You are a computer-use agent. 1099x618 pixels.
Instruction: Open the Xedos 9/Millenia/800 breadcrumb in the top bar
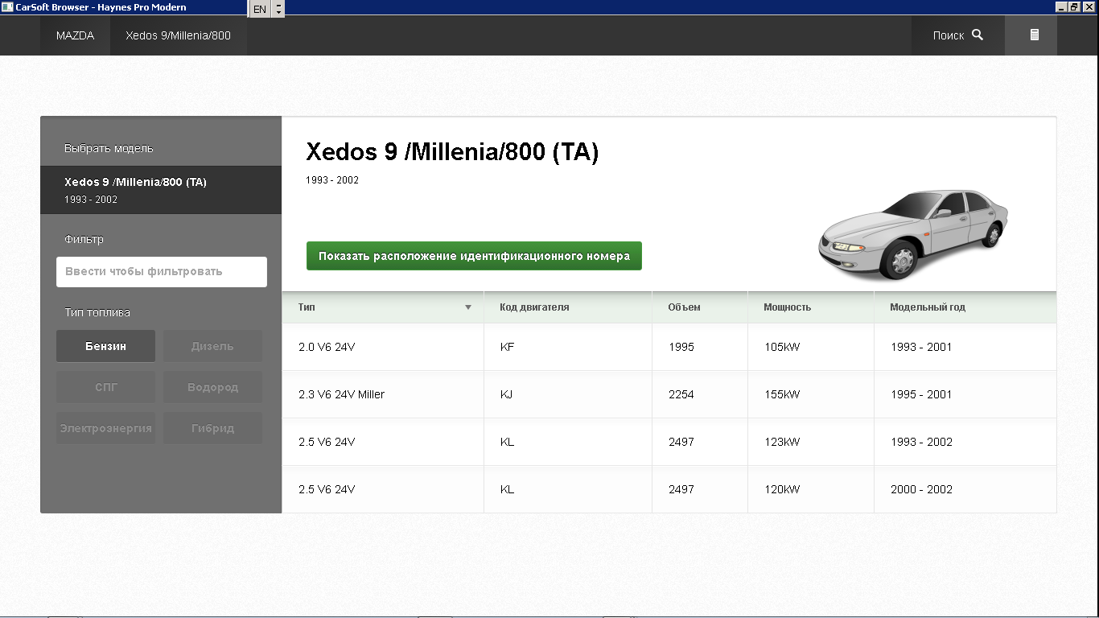point(179,35)
